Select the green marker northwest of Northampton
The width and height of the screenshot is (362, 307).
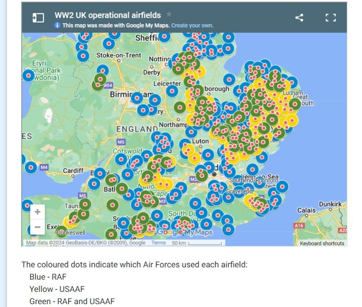coord(180,108)
